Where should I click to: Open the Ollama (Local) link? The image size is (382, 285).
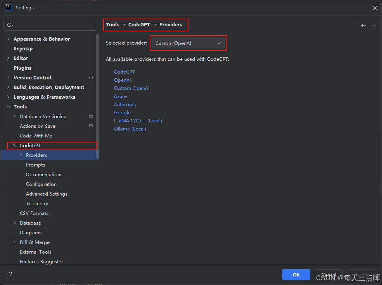coord(130,129)
